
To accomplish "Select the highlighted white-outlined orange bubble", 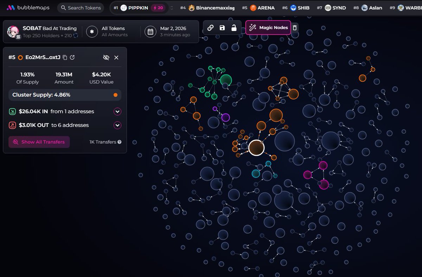I will [x=256, y=148].
